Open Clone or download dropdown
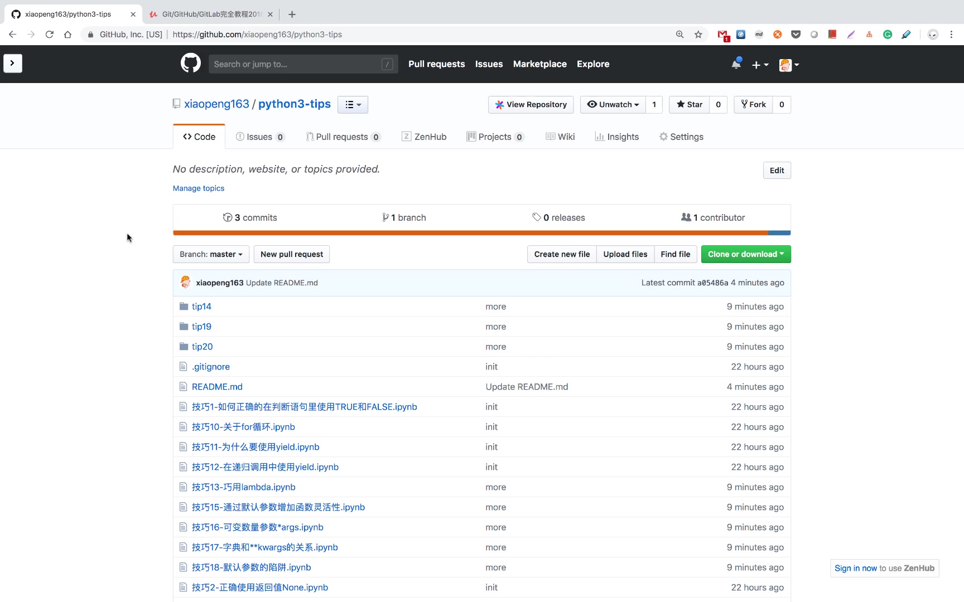Viewport: 964px width, 602px height. coord(745,254)
